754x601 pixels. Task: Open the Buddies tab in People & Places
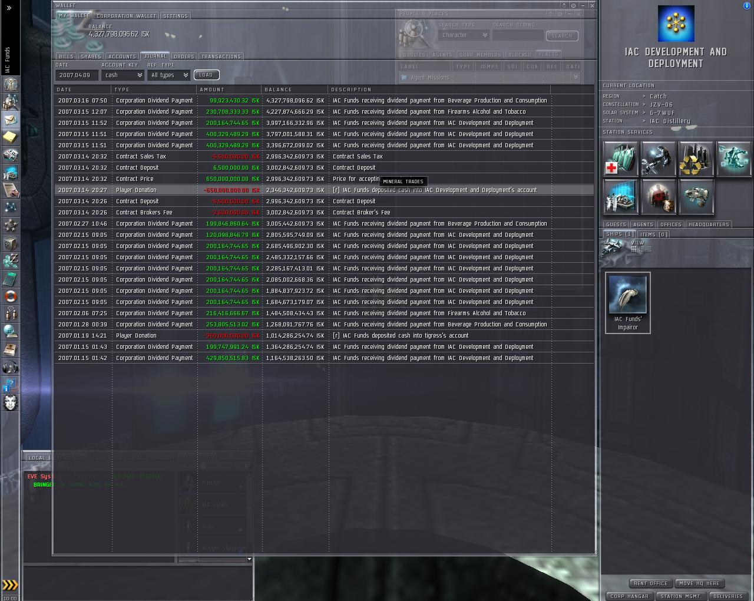[414, 55]
